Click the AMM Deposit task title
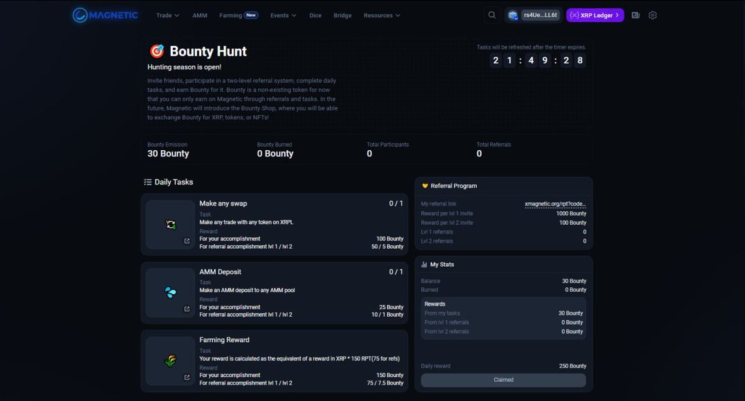The width and height of the screenshot is (745, 401). 220,272
